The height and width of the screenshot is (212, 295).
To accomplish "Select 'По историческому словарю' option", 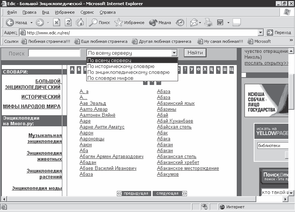I will 121,66.
